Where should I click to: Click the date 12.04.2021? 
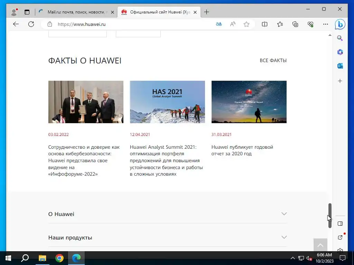[x=140, y=135]
